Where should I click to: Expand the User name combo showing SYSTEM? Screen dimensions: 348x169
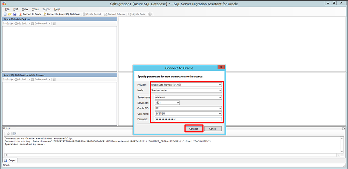[x=220, y=114]
